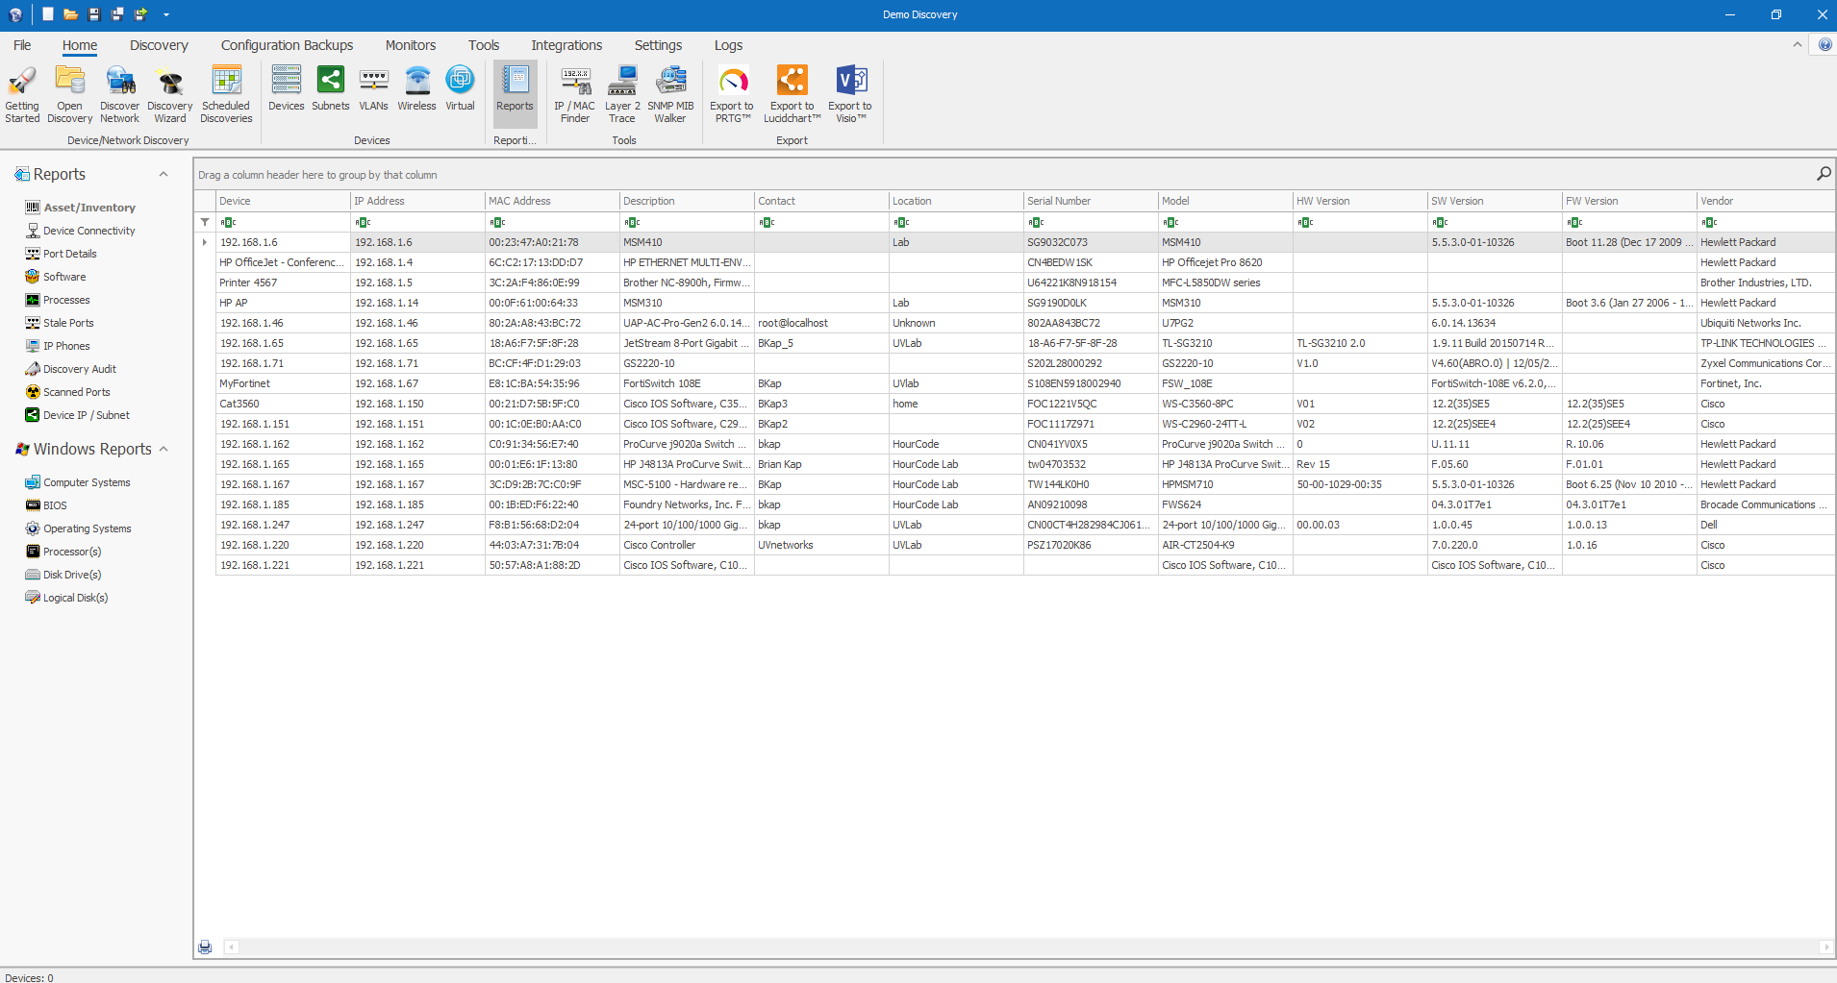Open Scheduled Discoveries

pos(226,94)
